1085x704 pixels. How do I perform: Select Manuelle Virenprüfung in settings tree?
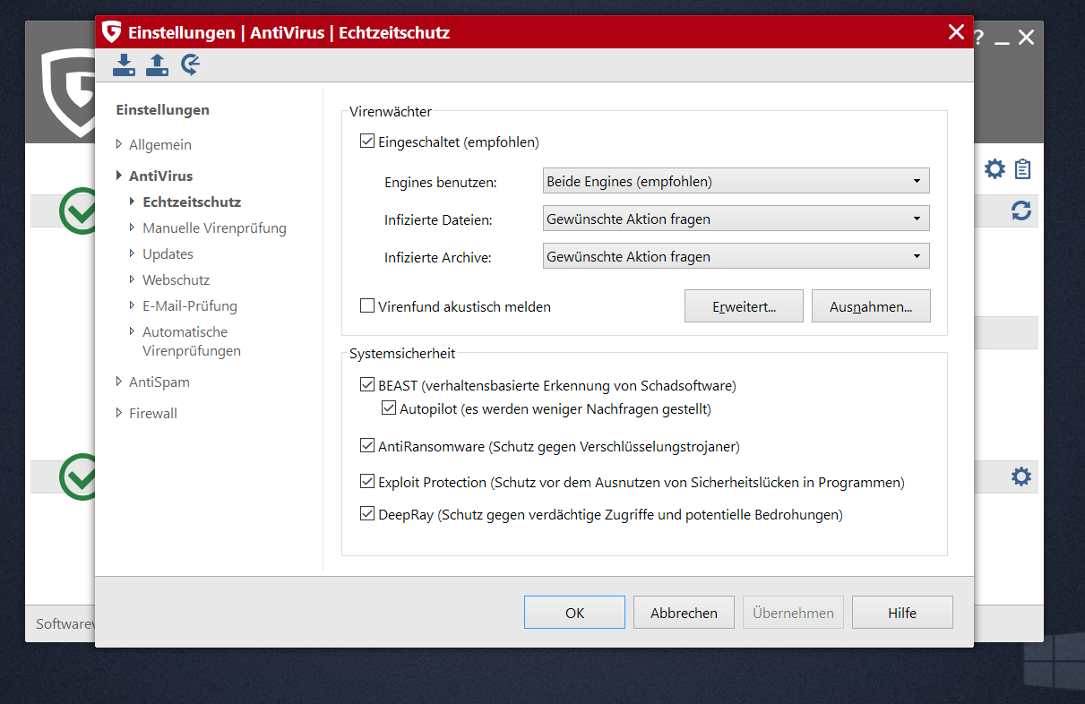click(214, 228)
